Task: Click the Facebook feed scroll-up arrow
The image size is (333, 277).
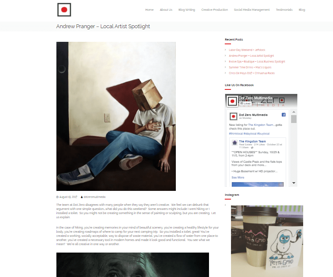Action: pos(294,112)
